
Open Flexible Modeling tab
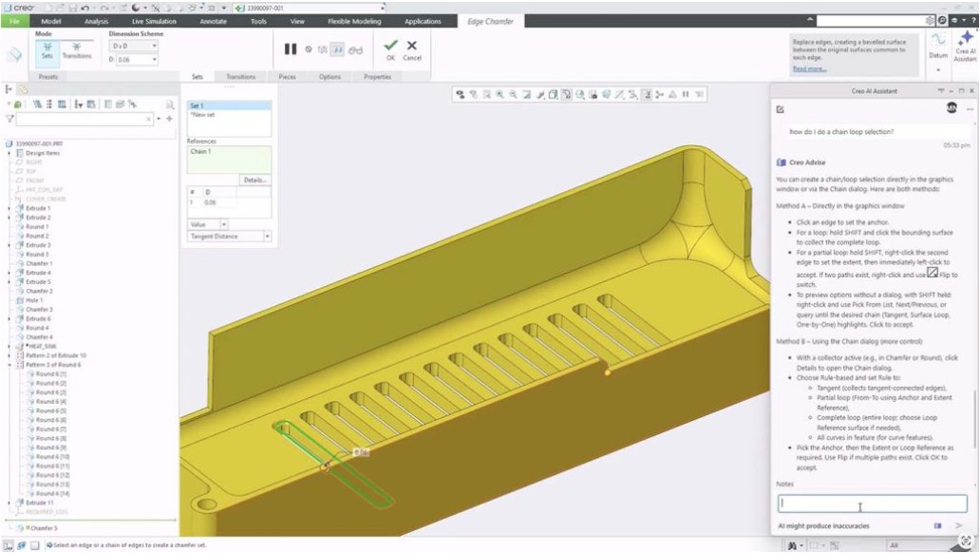(x=354, y=21)
